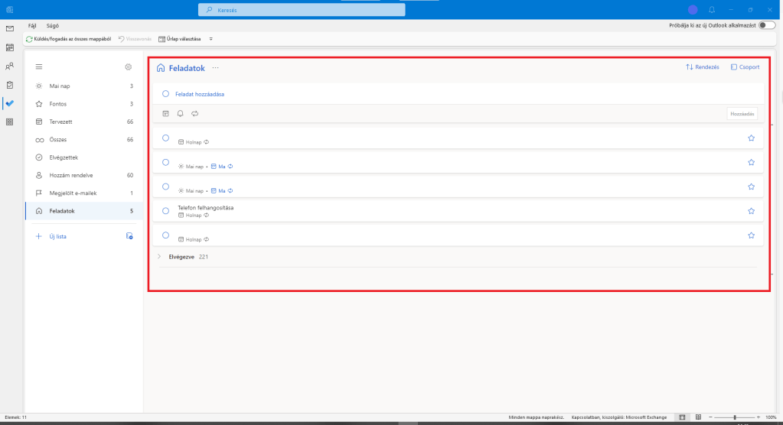The image size is (783, 425).
Task: Open the Súgó menu
Action: click(x=52, y=25)
